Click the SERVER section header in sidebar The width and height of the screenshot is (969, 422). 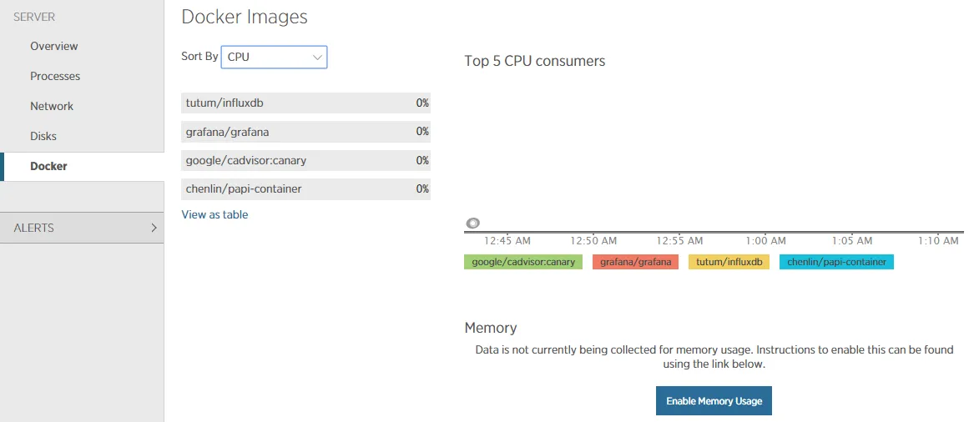point(34,17)
